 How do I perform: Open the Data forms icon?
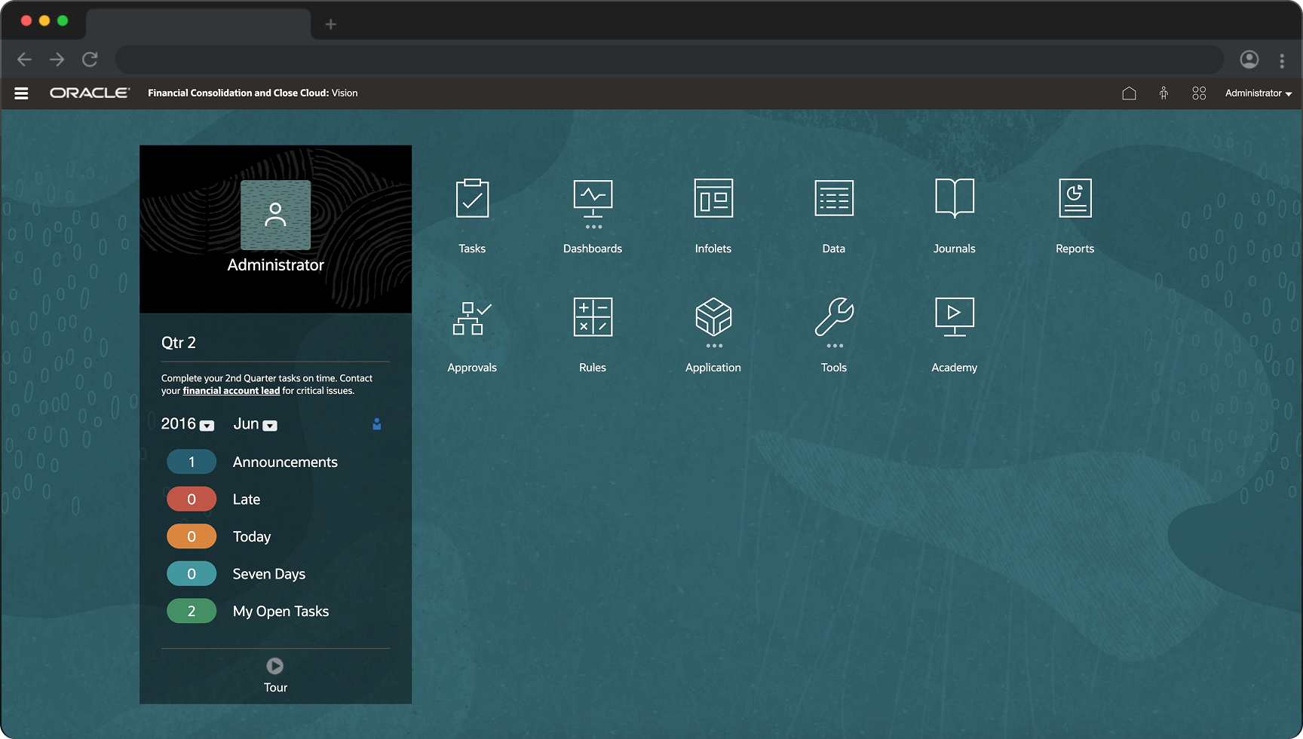pos(834,199)
